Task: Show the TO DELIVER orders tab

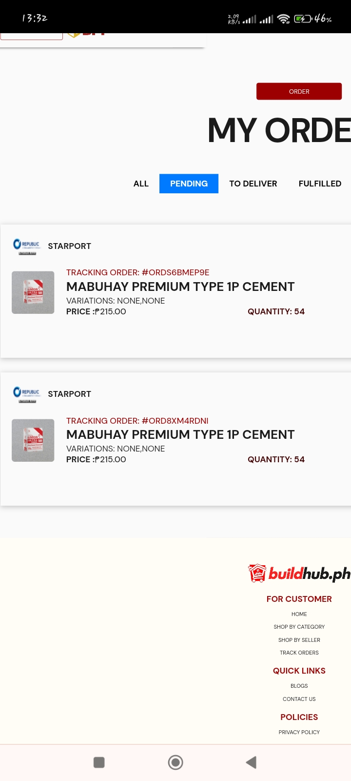Action: pyautogui.click(x=253, y=184)
